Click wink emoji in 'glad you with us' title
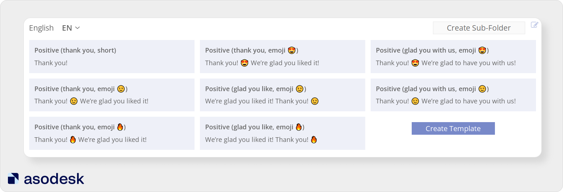Screen dimensions: 563x192 482,89
